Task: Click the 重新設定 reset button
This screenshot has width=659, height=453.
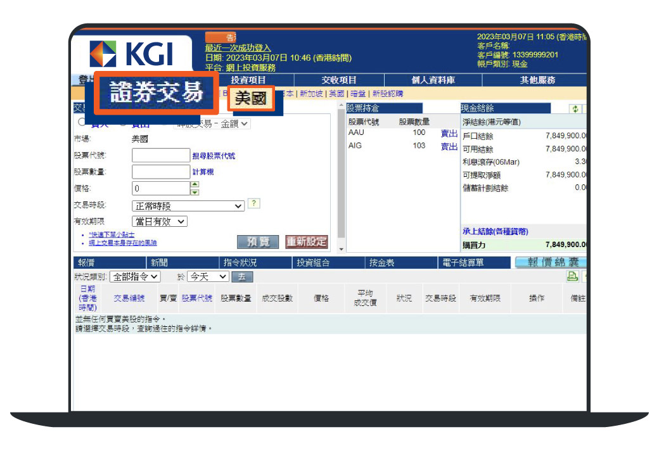Action: point(307,241)
